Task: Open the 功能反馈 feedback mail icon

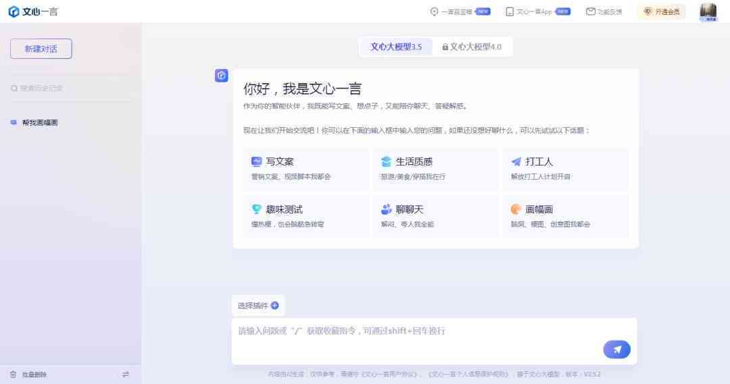Action: [x=590, y=11]
